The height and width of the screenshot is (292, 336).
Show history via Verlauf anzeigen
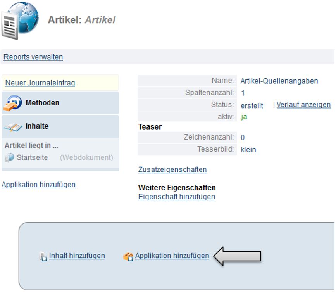303,105
